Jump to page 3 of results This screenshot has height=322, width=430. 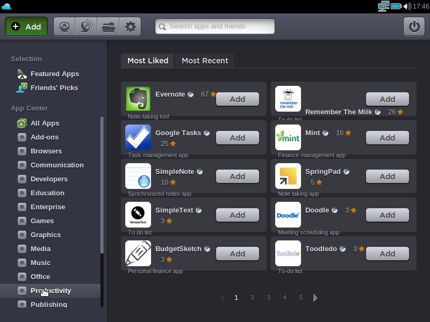268,297
